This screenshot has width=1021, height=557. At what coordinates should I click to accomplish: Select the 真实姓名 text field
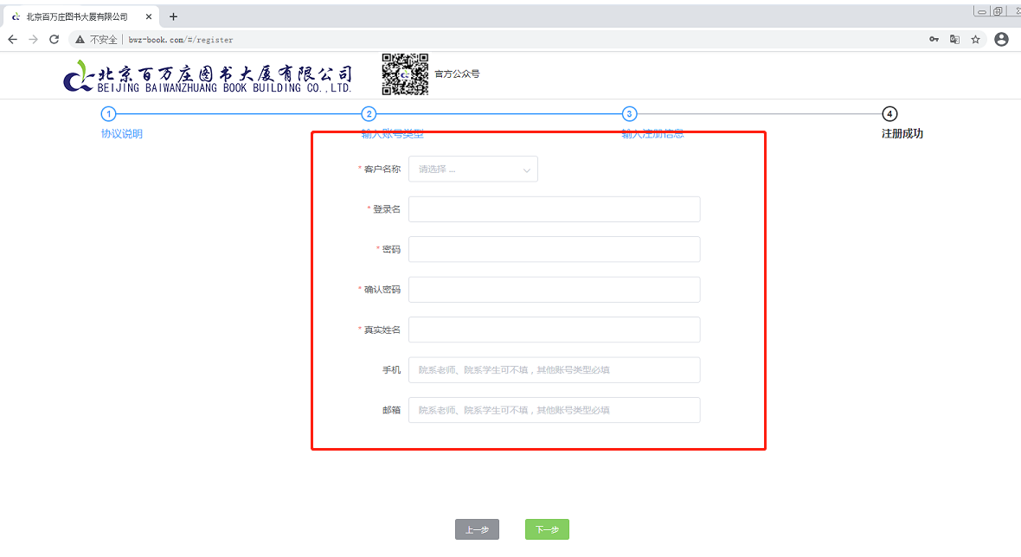point(554,330)
